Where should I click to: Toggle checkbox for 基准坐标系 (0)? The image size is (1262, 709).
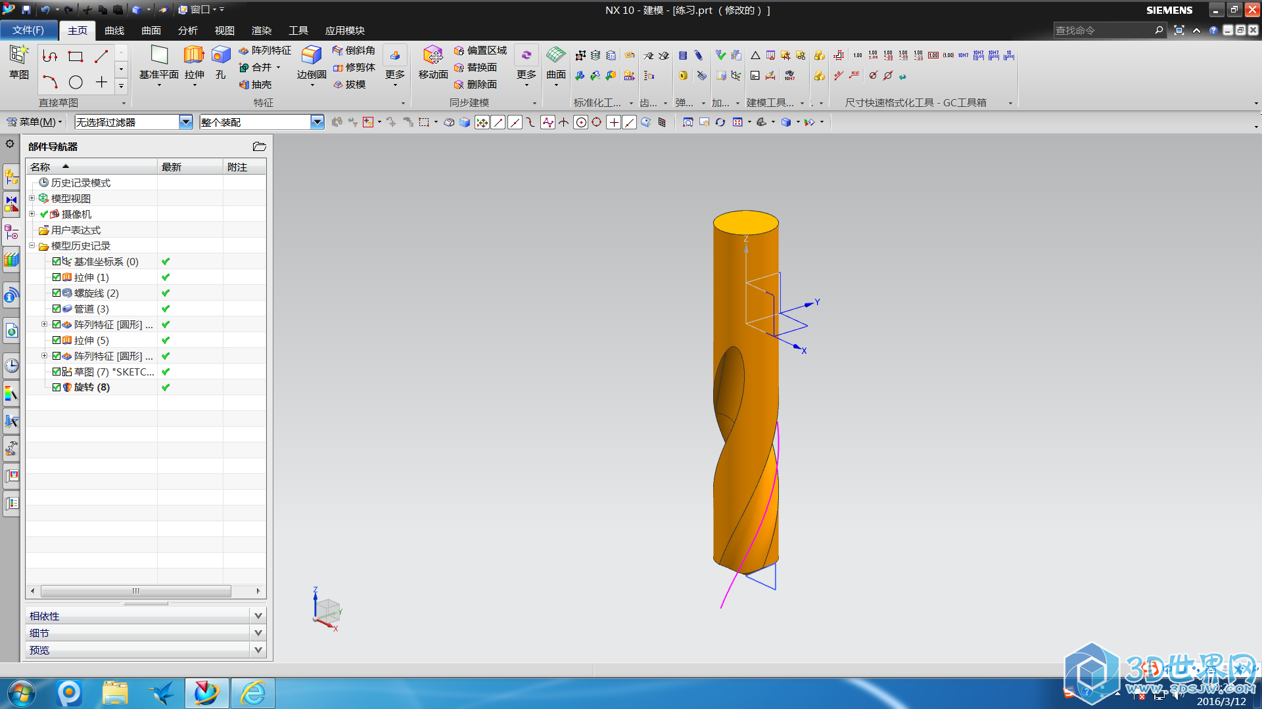pyautogui.click(x=57, y=261)
